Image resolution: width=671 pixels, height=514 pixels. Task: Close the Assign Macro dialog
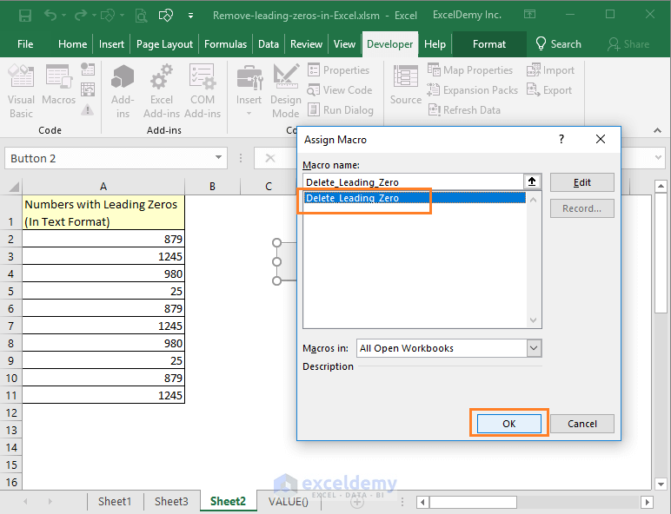tap(601, 140)
